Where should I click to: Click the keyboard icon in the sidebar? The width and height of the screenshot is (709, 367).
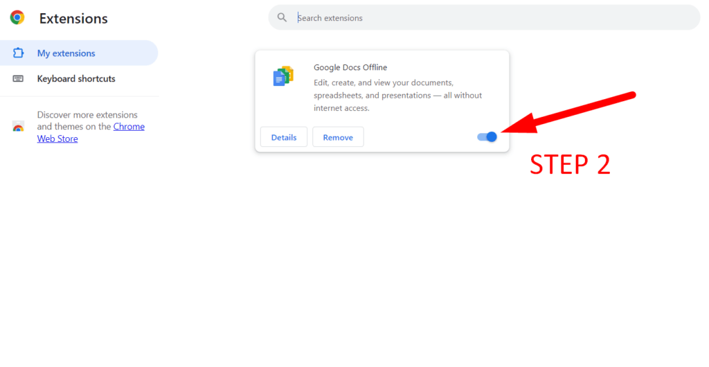[x=19, y=79]
